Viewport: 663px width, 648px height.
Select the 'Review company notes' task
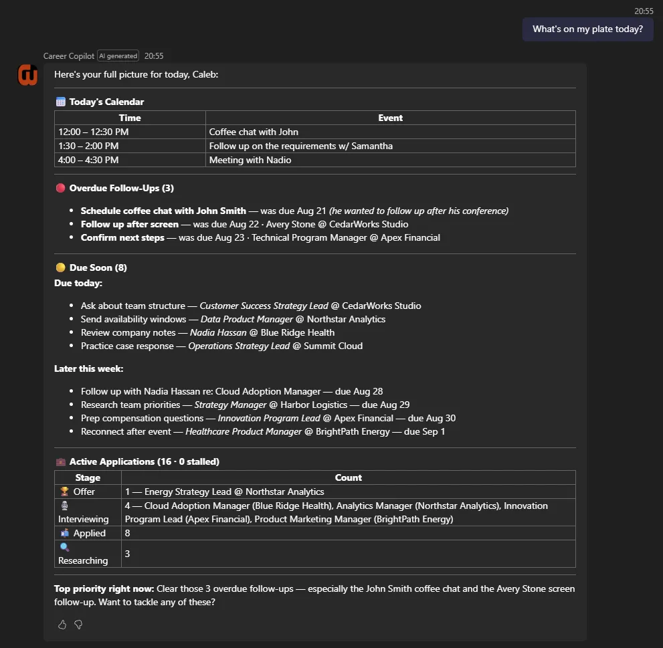coord(207,333)
